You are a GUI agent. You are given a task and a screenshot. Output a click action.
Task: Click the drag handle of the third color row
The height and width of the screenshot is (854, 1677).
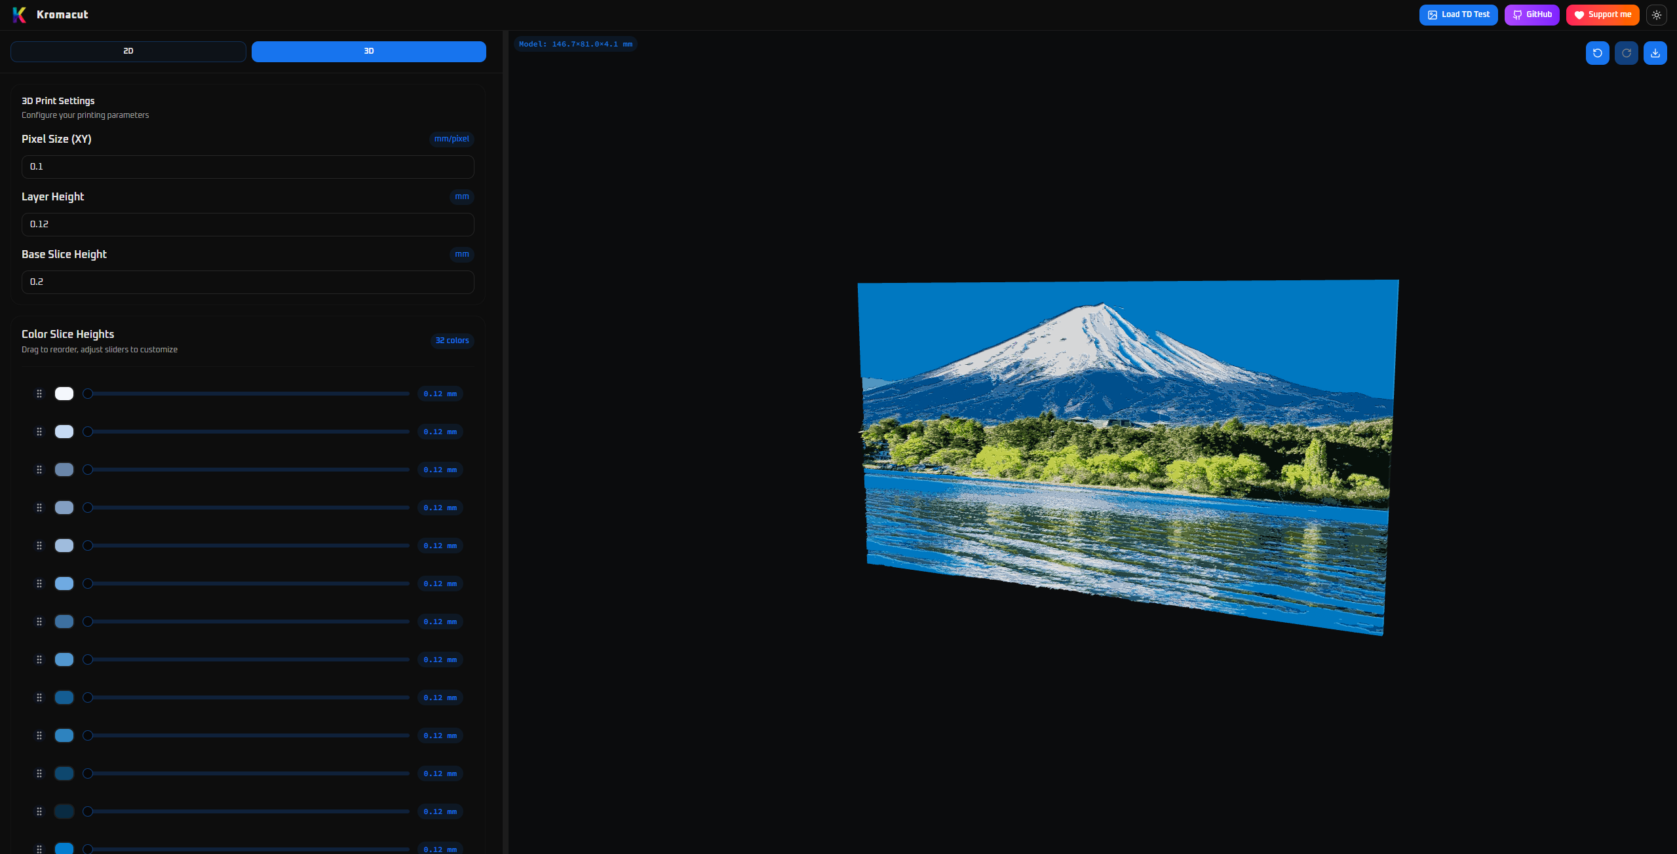pos(39,470)
